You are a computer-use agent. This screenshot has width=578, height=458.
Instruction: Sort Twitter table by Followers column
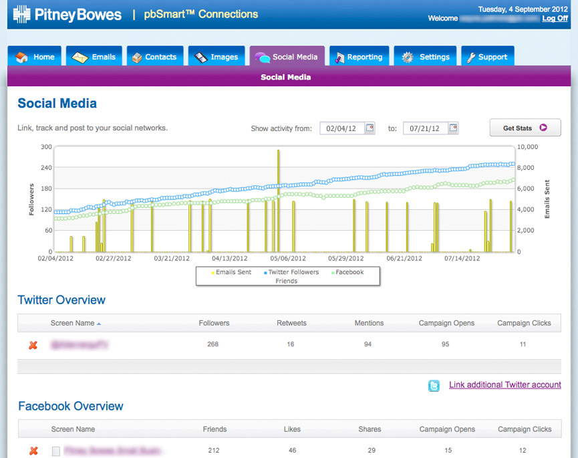click(x=214, y=323)
